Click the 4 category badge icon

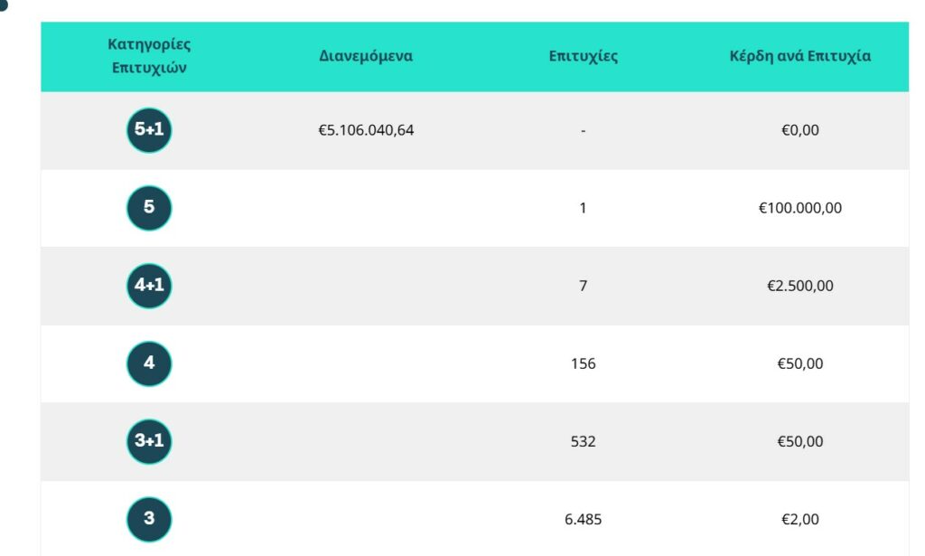click(149, 363)
